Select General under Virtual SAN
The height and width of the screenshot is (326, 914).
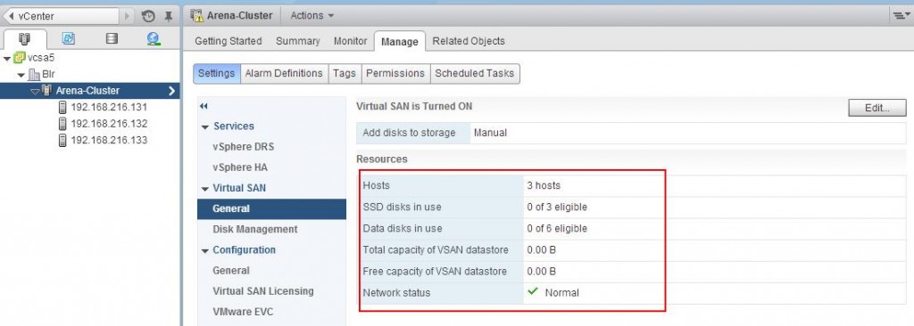[271, 209]
